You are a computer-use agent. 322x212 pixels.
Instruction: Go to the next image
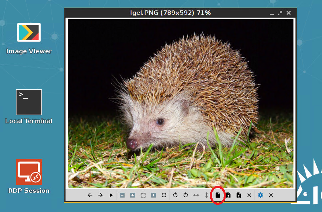click(x=100, y=195)
